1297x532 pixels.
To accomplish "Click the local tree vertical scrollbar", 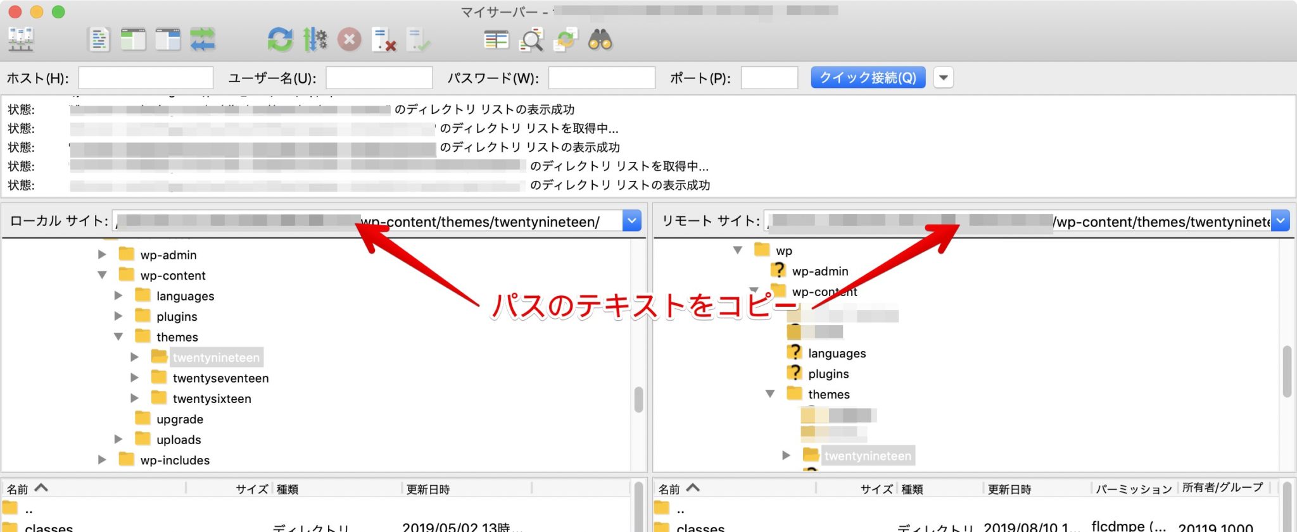I will coord(638,400).
